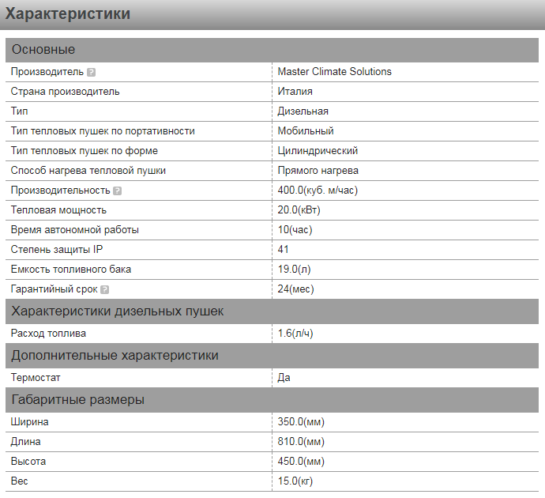Screen dimensions: 545x498
Task: Collapse the Дополнительные характеристики section header
Action: click(x=115, y=356)
